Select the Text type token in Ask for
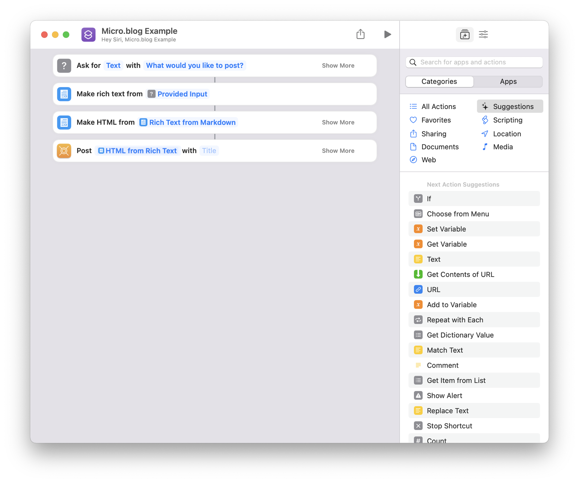Viewport: 579px width, 483px height. (x=113, y=66)
